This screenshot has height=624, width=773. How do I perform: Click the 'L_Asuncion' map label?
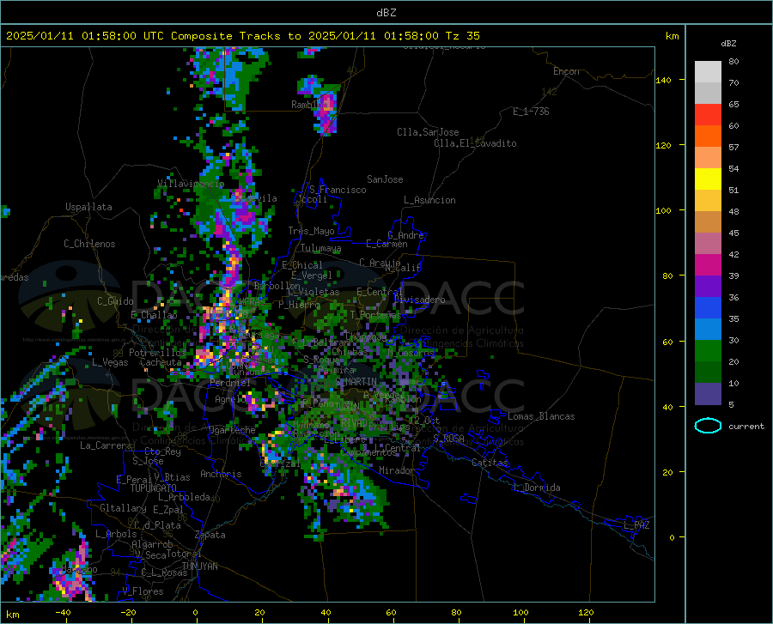429,200
